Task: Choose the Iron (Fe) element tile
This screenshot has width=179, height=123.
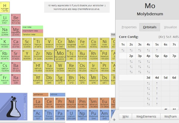Action: (x=82, y=43)
